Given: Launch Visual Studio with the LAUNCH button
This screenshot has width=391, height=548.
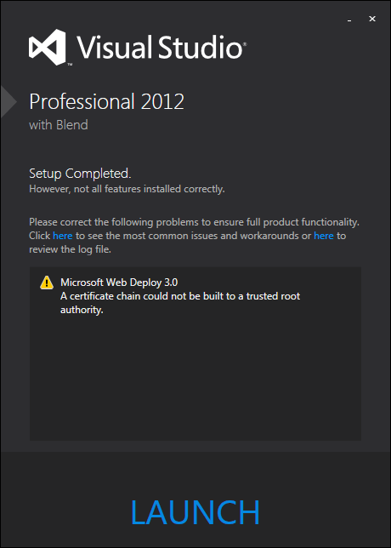Looking at the screenshot, I should pyautogui.click(x=195, y=512).
